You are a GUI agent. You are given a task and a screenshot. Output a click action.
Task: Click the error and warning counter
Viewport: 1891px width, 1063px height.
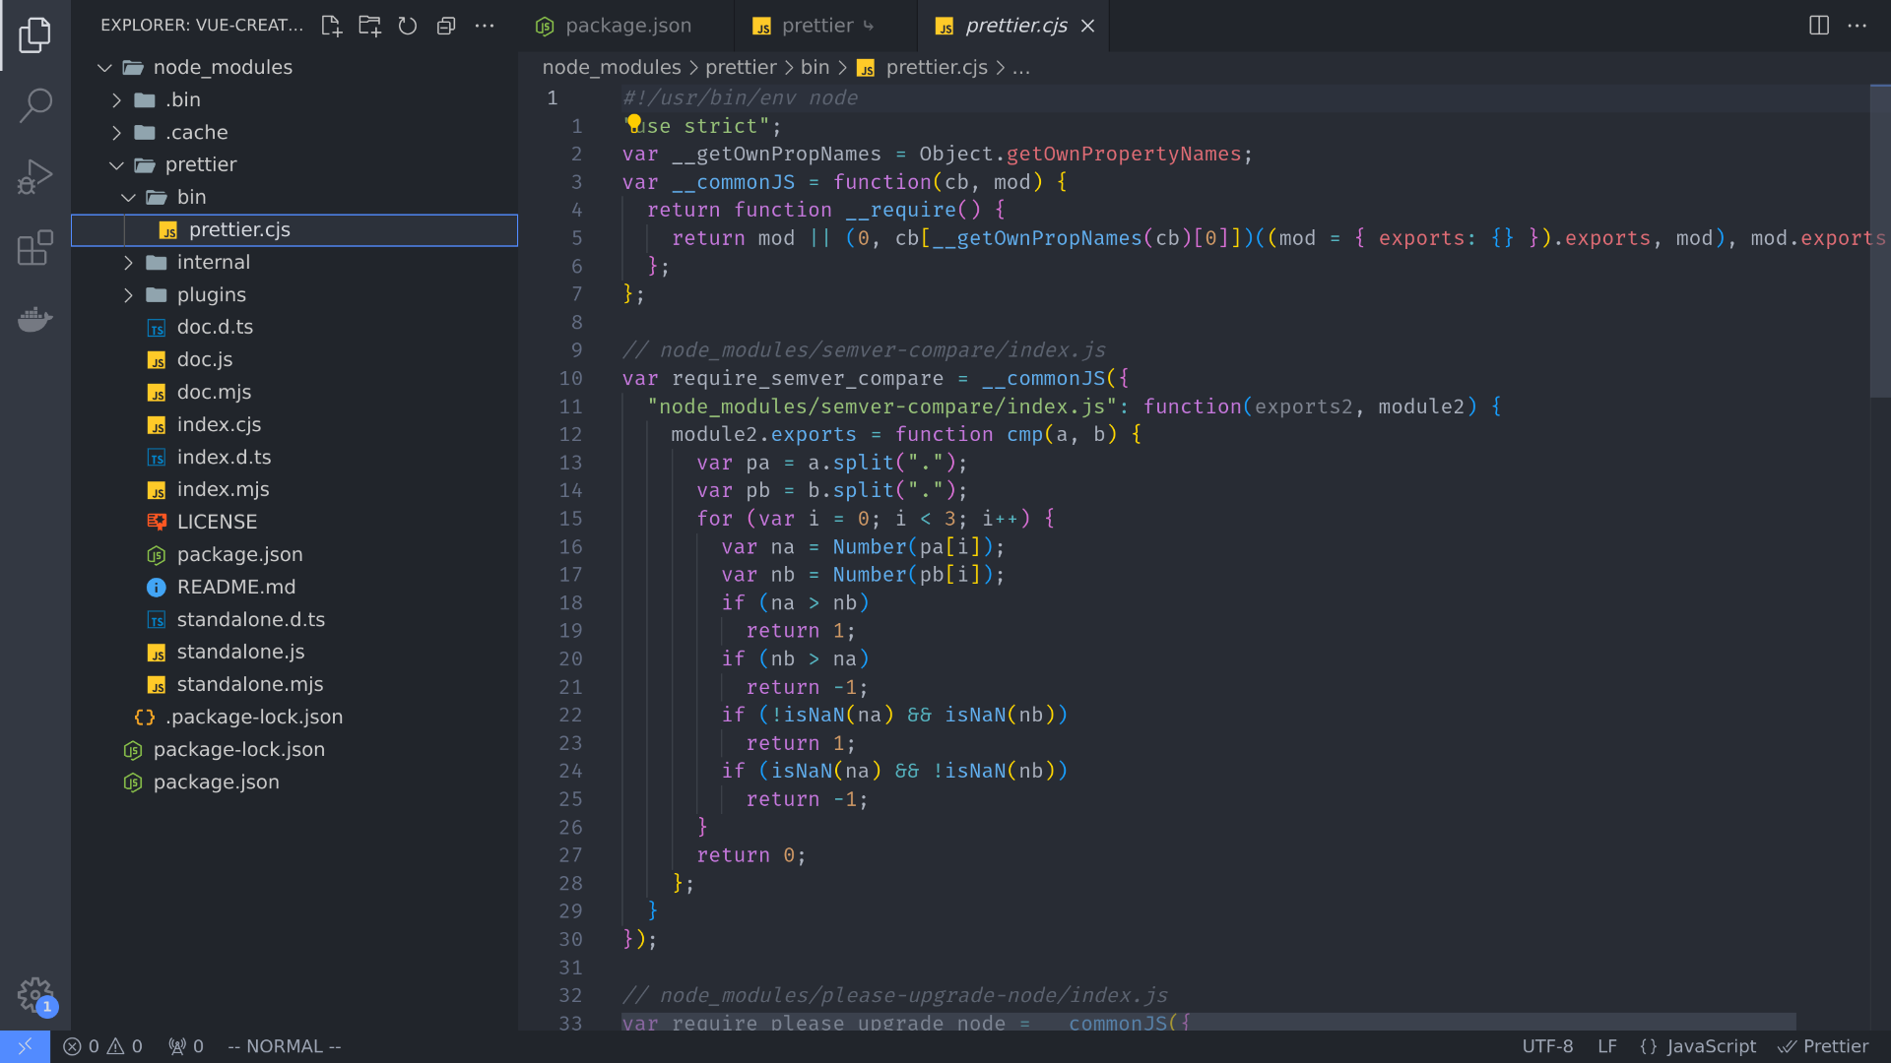pyautogui.click(x=101, y=1046)
